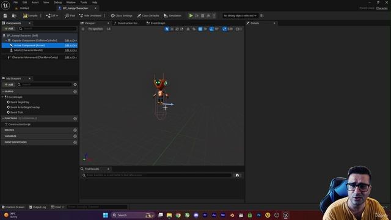Open the Content Drawer

click(13, 207)
